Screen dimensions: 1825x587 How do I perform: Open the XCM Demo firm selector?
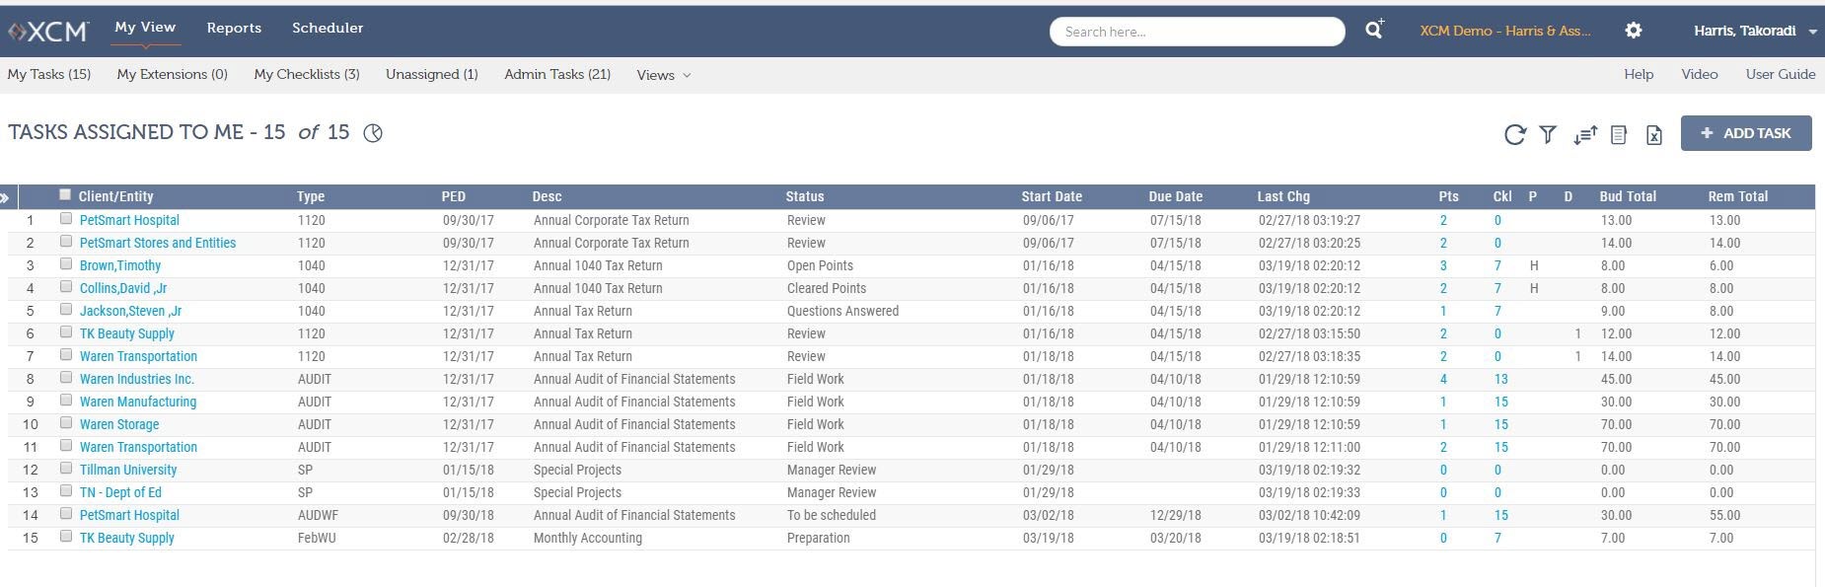click(x=1504, y=31)
